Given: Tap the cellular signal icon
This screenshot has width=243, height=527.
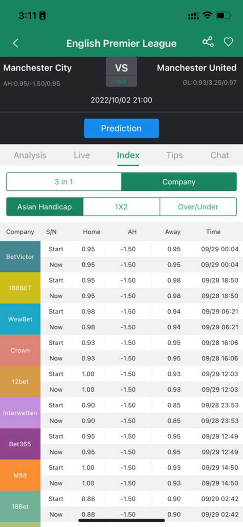Looking at the screenshot, I should coord(193,16).
